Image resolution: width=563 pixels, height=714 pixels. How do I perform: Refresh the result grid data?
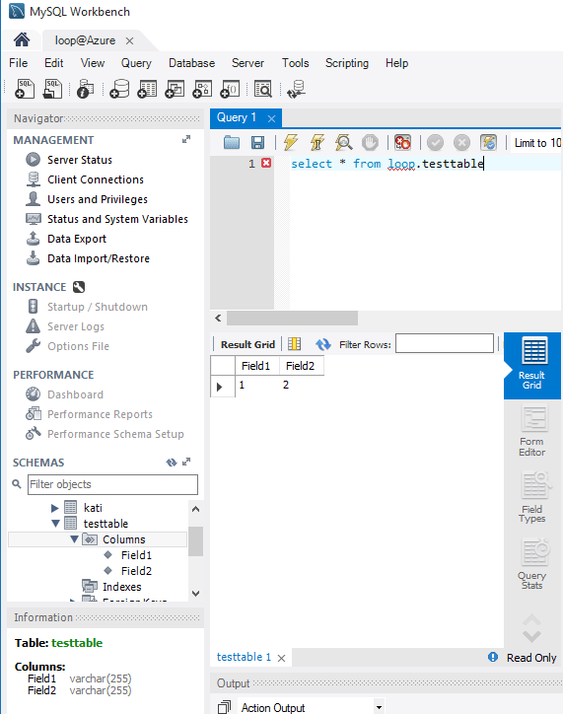pyautogui.click(x=323, y=344)
